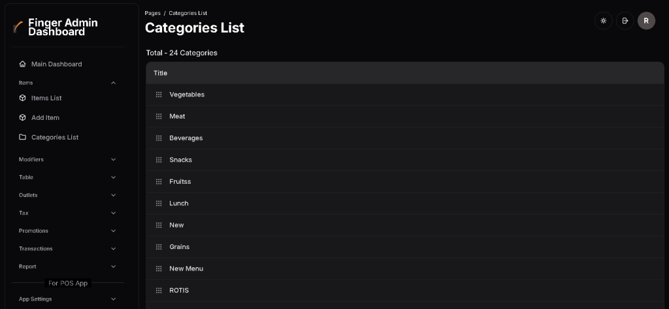Click the Finger Admin Dashboard logo icon
This screenshot has width=669, height=309.
(x=18, y=27)
